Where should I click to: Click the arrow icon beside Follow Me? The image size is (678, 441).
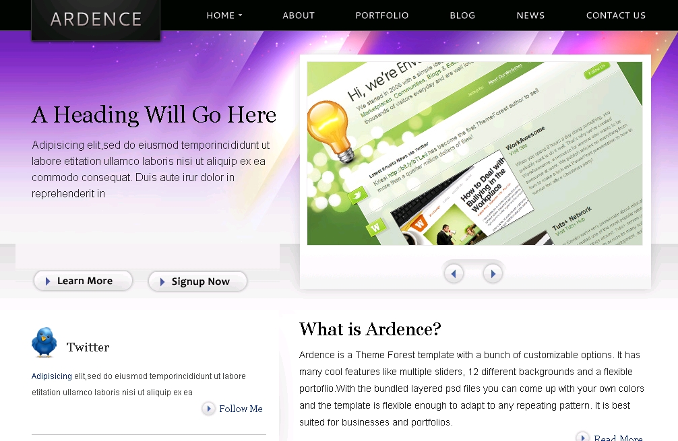(208, 409)
